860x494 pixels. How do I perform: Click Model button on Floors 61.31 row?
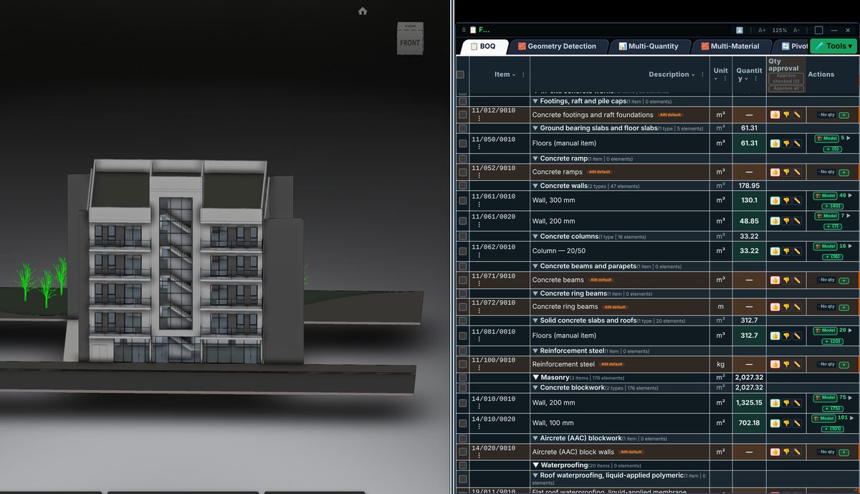tap(826, 138)
